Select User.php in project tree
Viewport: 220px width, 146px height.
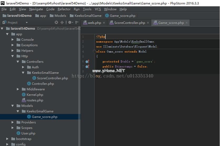click(x=28, y=133)
